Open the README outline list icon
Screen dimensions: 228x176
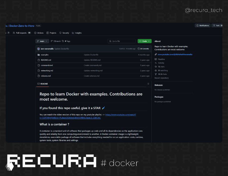pyautogui.click(x=148, y=83)
